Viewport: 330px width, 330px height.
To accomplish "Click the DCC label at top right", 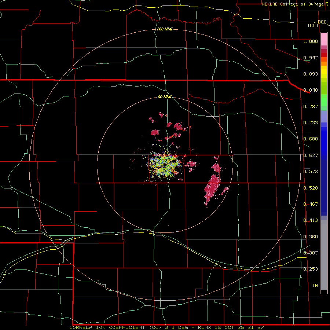I will pos(322,22).
